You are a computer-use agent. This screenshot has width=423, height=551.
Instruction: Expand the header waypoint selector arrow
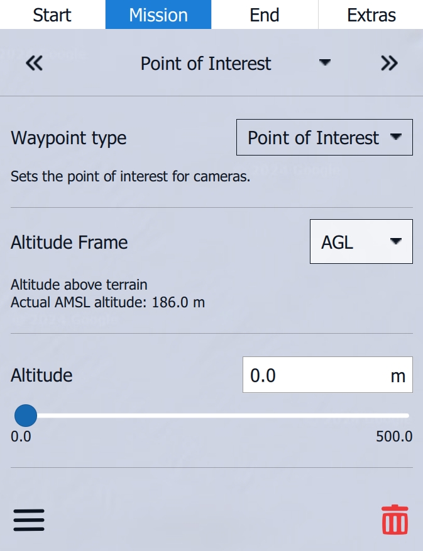[x=324, y=62]
